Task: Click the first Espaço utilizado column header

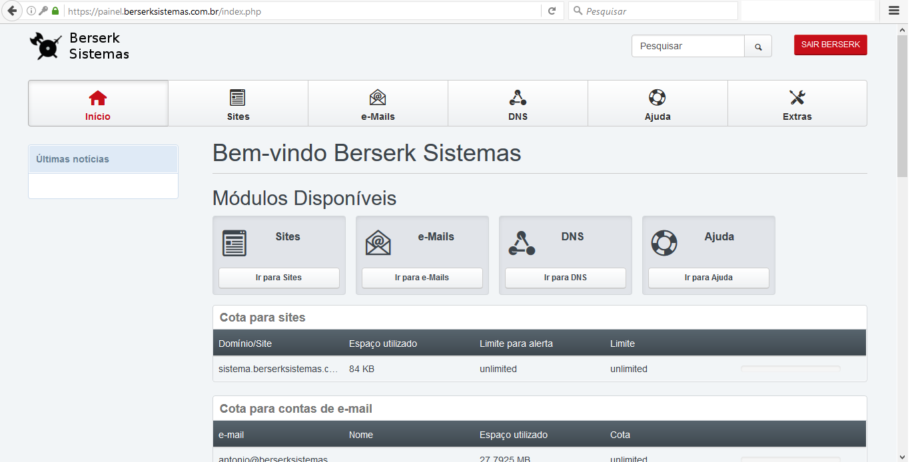Action: coord(383,344)
